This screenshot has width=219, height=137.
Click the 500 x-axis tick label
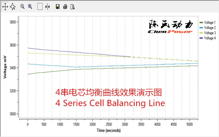click(x=44, y=124)
